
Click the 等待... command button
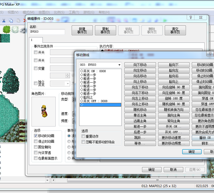click(140, 143)
